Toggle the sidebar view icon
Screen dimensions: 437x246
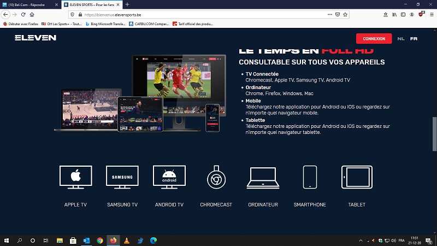pyautogui.click(x=403, y=15)
